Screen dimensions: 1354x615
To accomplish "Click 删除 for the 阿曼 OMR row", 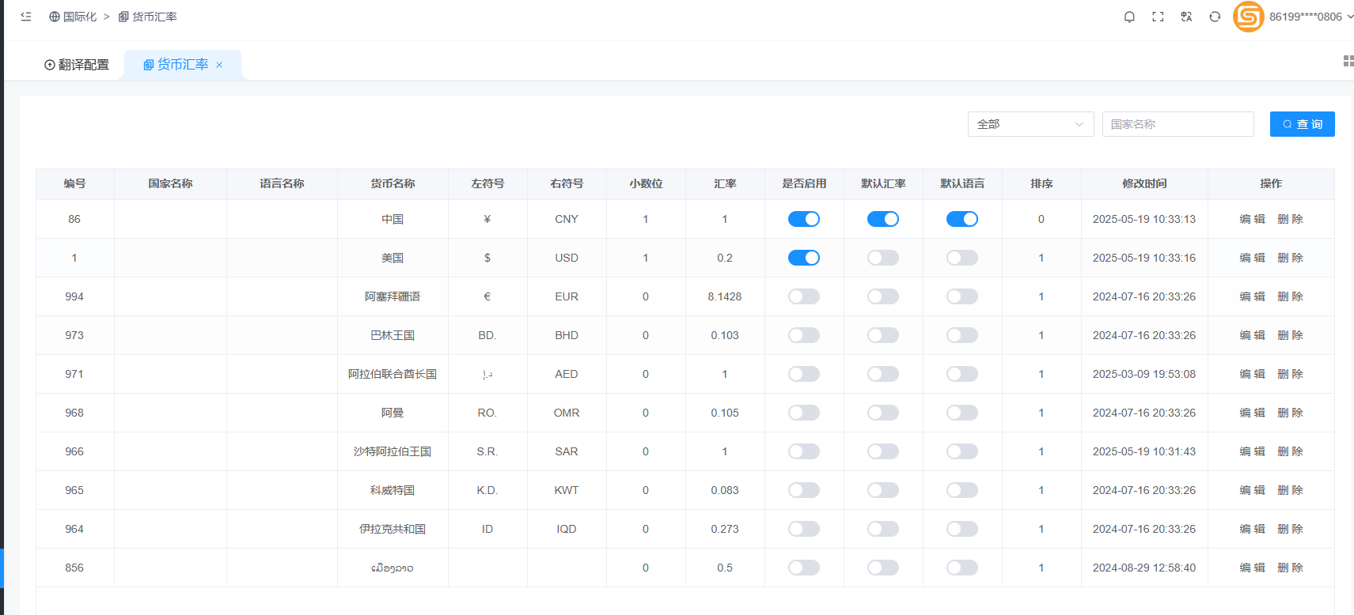I will coord(1290,413).
